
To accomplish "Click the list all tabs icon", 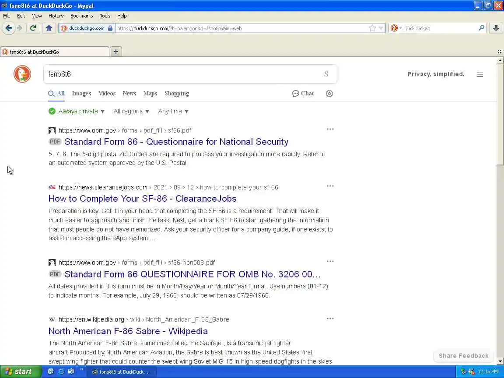I will (x=500, y=52).
